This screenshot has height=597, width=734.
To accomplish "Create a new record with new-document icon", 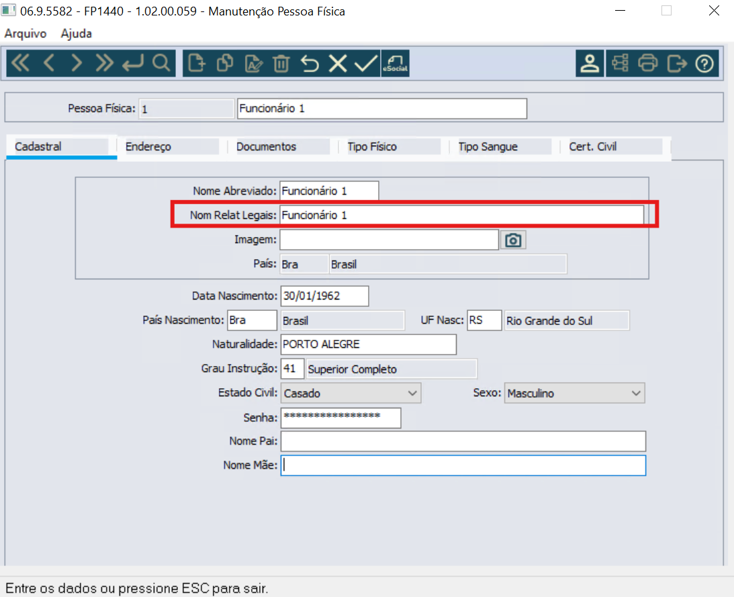I will 197,62.
